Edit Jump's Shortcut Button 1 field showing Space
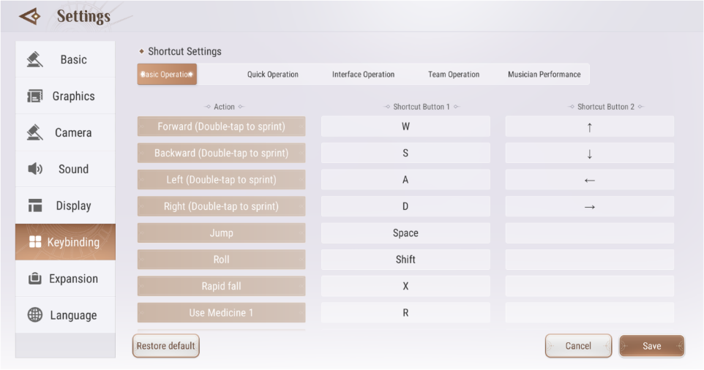 [405, 233]
